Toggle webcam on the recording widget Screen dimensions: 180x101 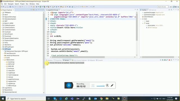[x=107, y=85]
